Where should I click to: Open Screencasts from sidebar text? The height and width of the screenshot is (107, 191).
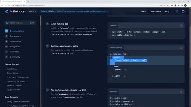tap(16, 41)
